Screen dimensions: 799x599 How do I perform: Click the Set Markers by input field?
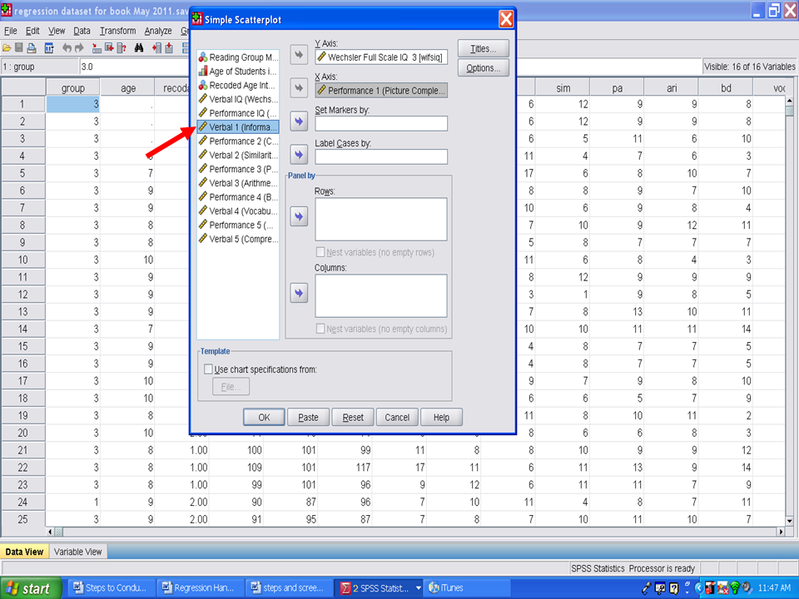[x=380, y=123]
